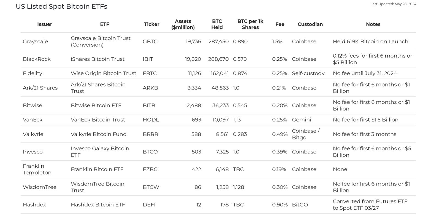This screenshot has height=216, width=423.
Task: Select the Gemini custodian cell
Action: (x=302, y=120)
